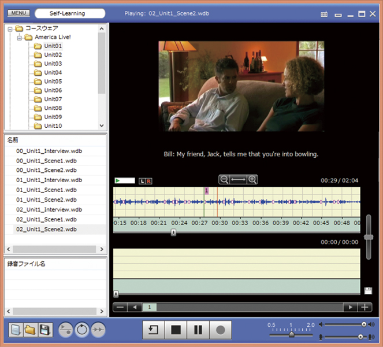Open the 01_Unit1_Interview.wdb file
The image size is (383, 347).
click(x=49, y=180)
